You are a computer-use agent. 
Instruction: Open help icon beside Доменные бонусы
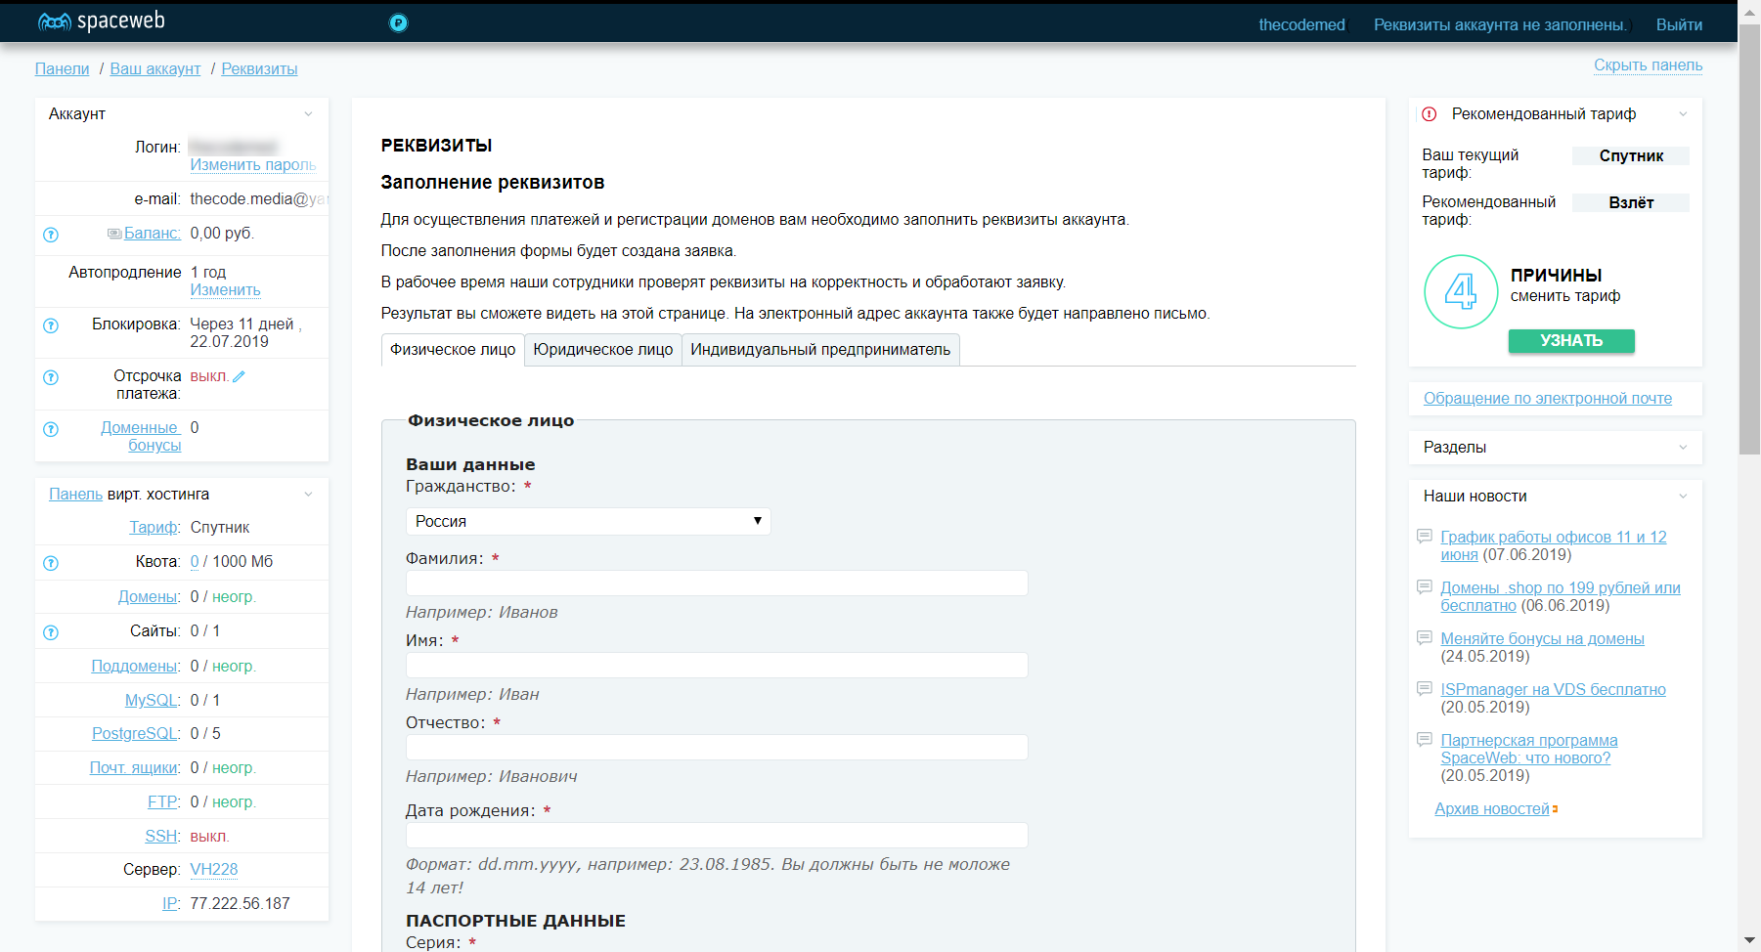pyautogui.click(x=51, y=429)
